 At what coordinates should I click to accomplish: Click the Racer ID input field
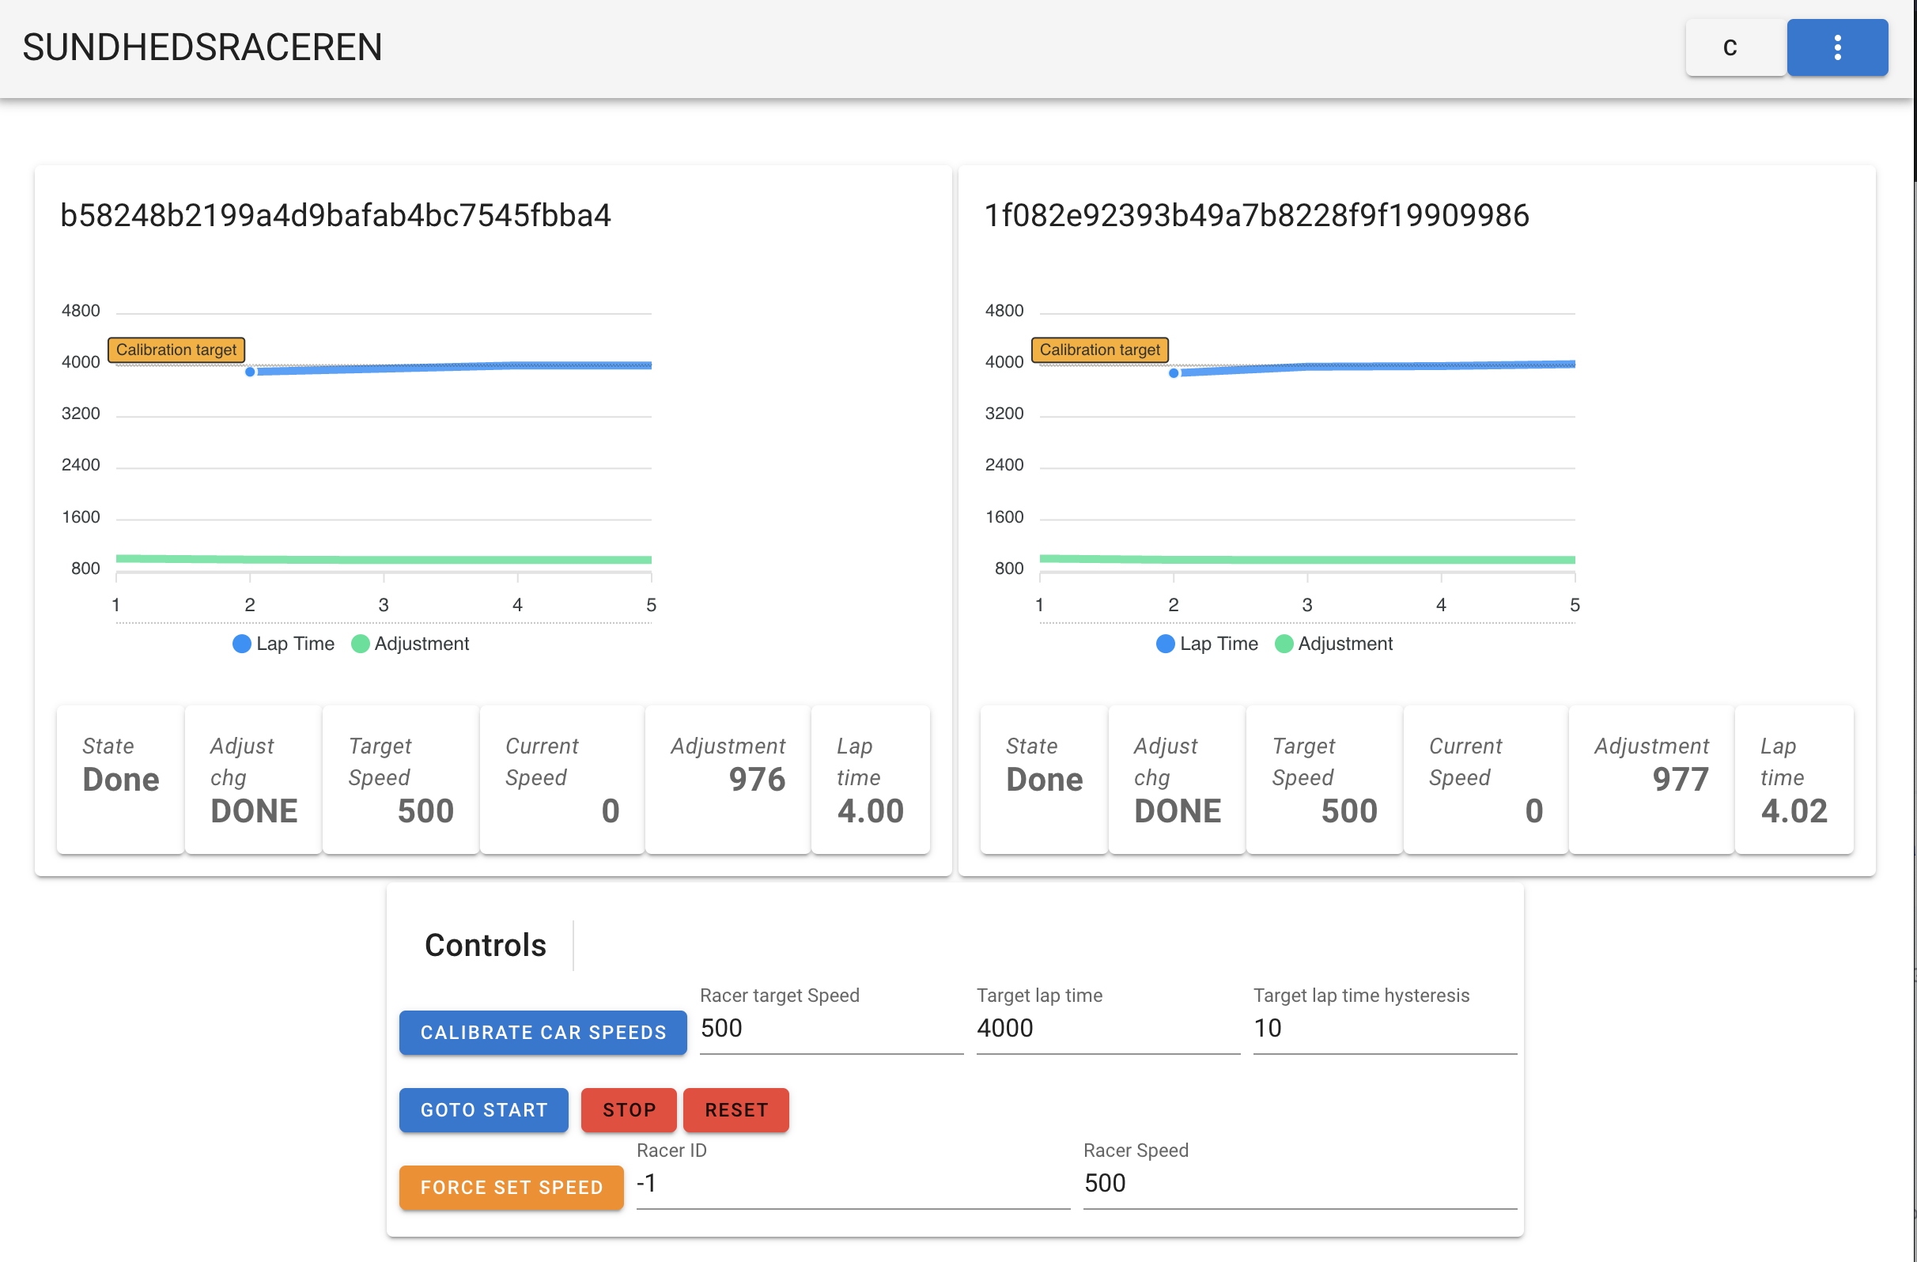853,1183
